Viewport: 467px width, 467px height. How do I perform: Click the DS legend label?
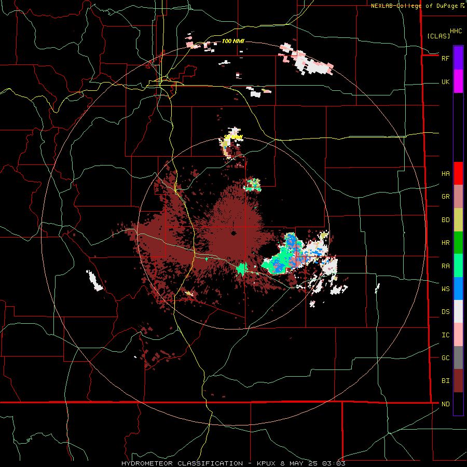point(445,311)
